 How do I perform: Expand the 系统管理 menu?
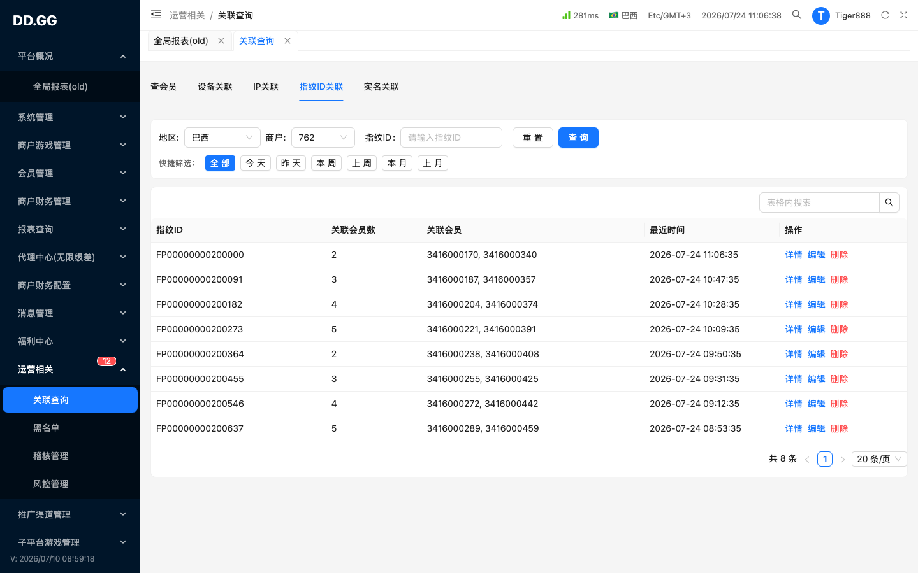tap(70, 117)
